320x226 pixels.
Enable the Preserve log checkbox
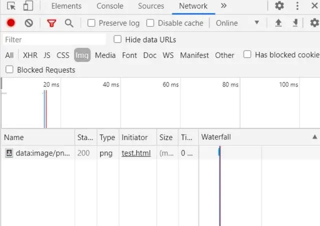pyautogui.click(x=91, y=23)
